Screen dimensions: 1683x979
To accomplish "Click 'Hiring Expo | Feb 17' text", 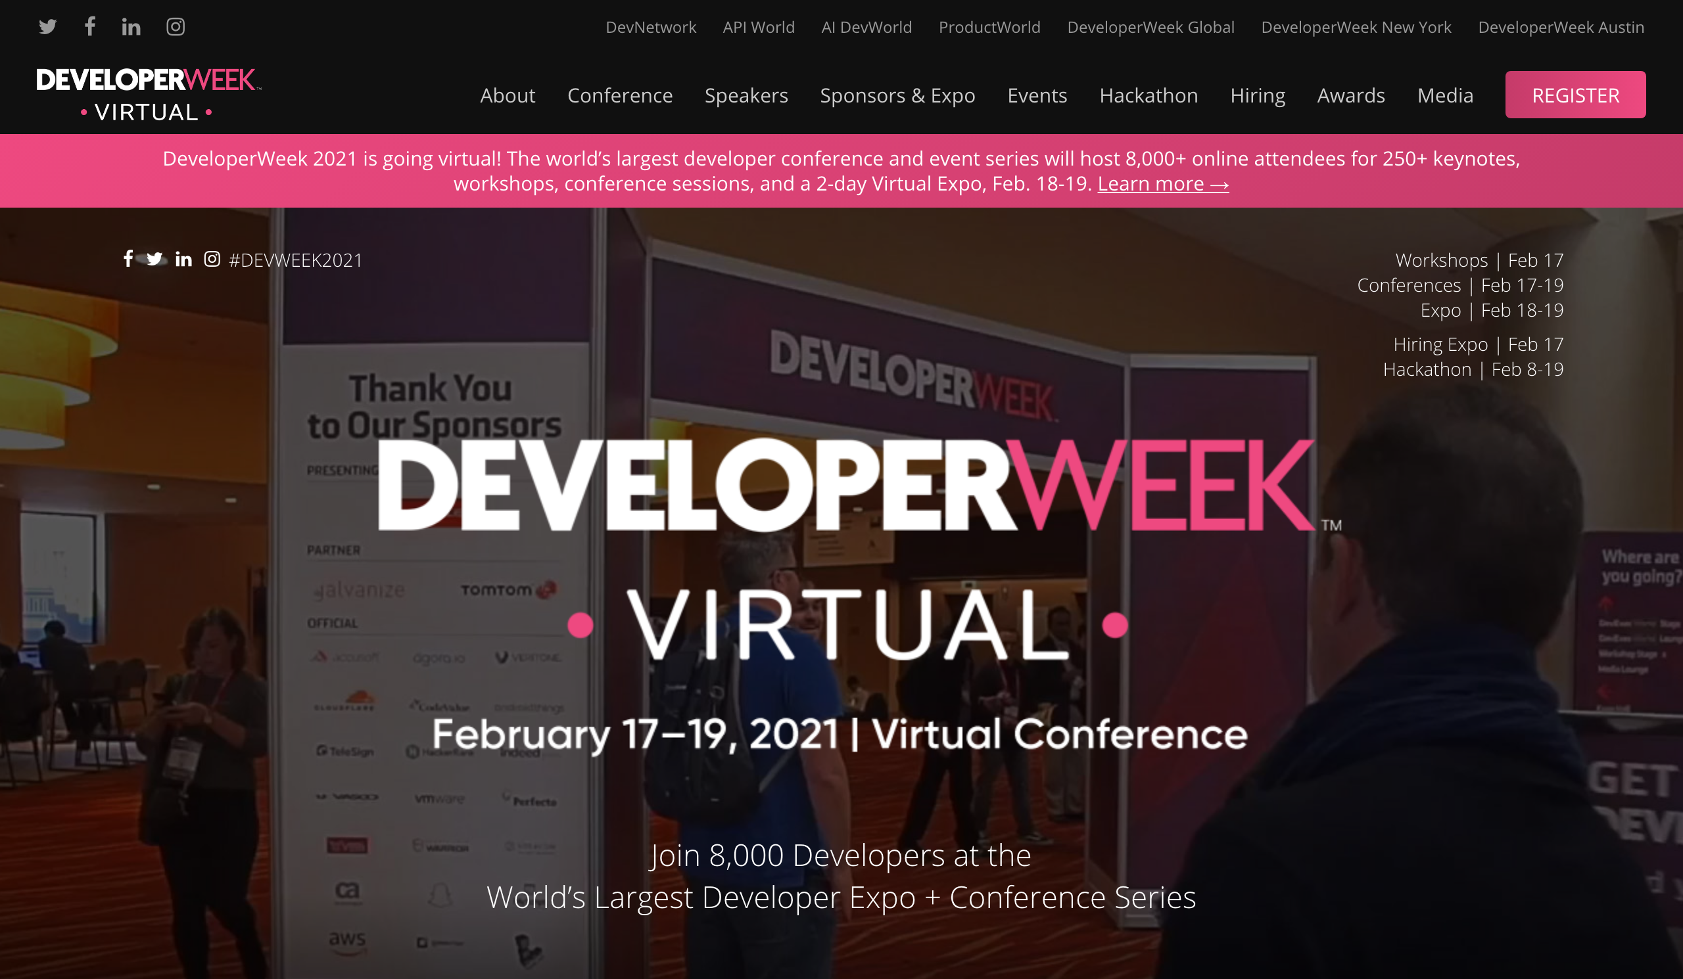I will 1479,344.
